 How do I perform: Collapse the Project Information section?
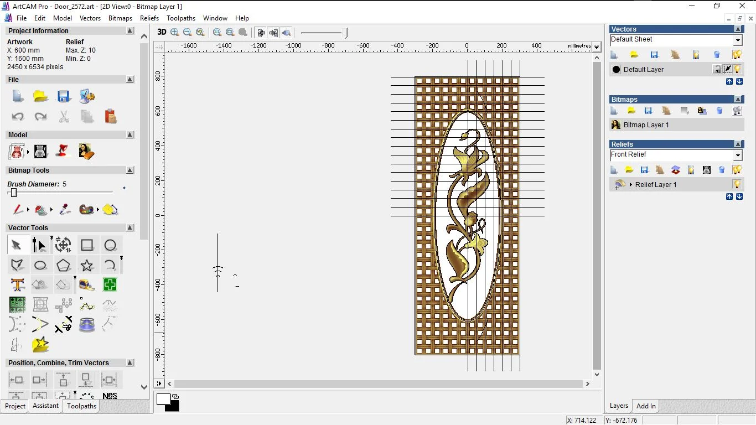pos(130,31)
